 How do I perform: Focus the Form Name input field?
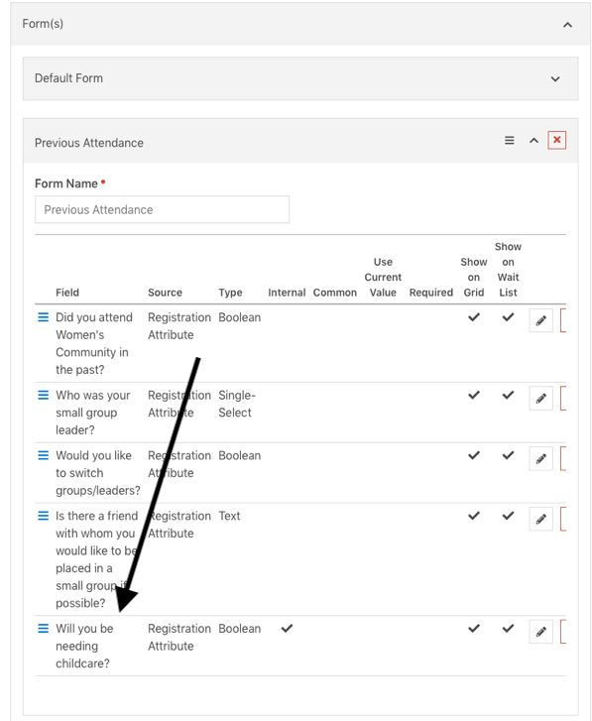point(163,209)
